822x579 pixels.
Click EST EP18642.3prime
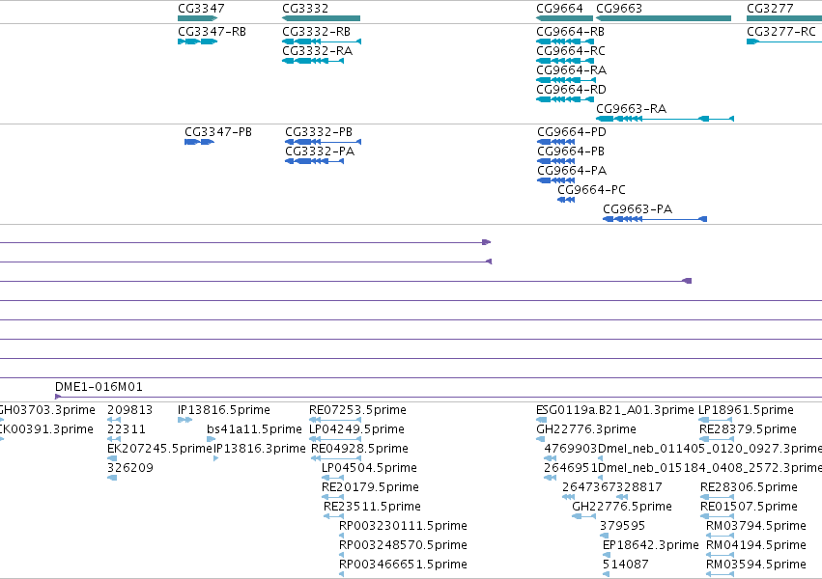click(x=651, y=545)
